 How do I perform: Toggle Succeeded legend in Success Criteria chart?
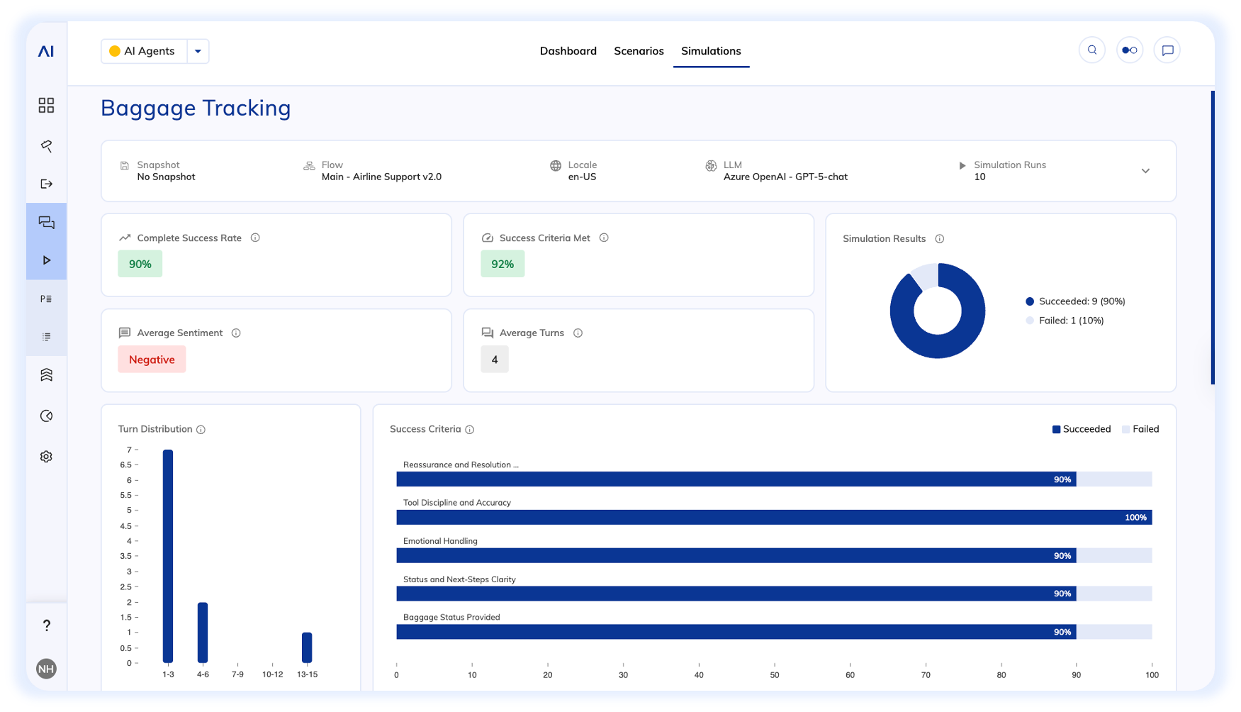pyautogui.click(x=1081, y=429)
